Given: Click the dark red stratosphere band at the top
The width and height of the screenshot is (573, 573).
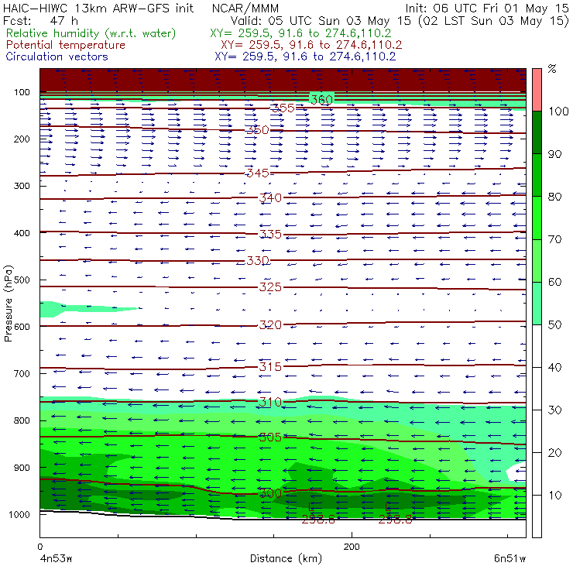Looking at the screenshot, I should click(283, 80).
